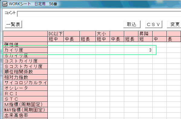This screenshot has width=181, height=119.
Task: Select the 大小 column header
Action: coord(103,34)
